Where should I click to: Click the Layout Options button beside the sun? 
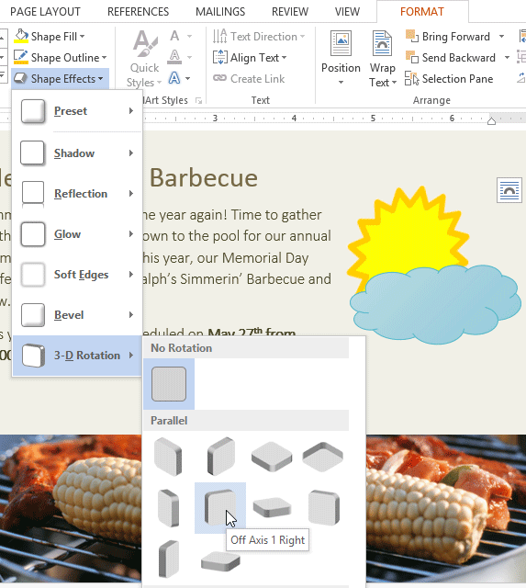tap(509, 190)
